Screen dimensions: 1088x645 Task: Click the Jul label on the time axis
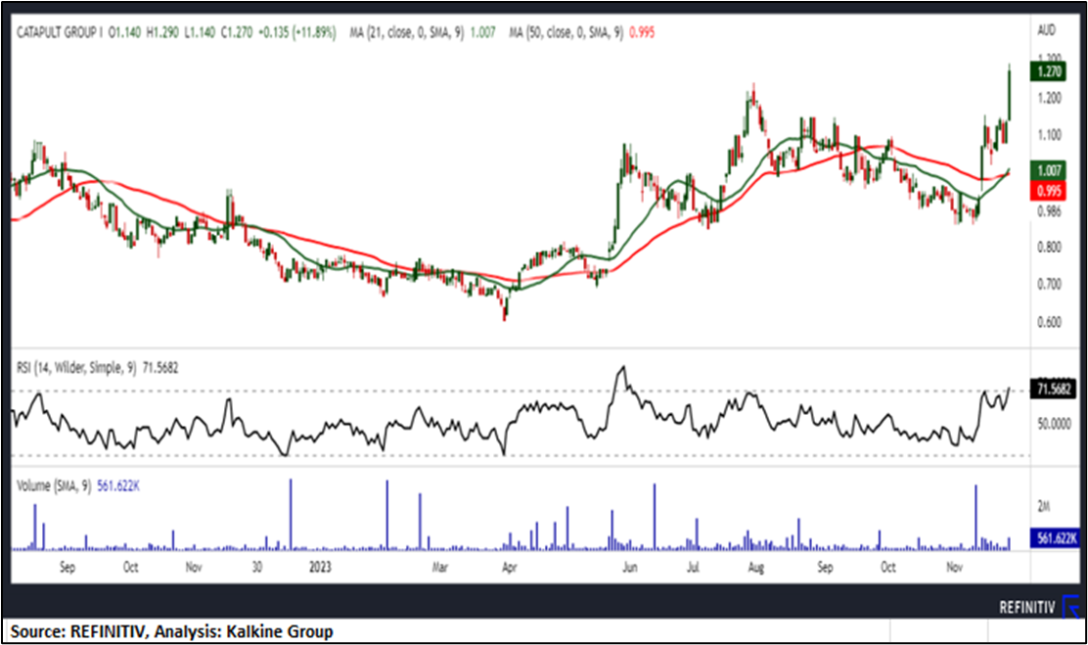coord(693,568)
